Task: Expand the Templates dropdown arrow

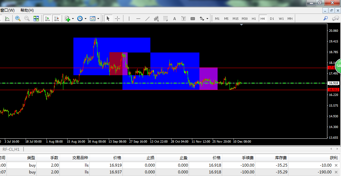Action: (x=98, y=18)
